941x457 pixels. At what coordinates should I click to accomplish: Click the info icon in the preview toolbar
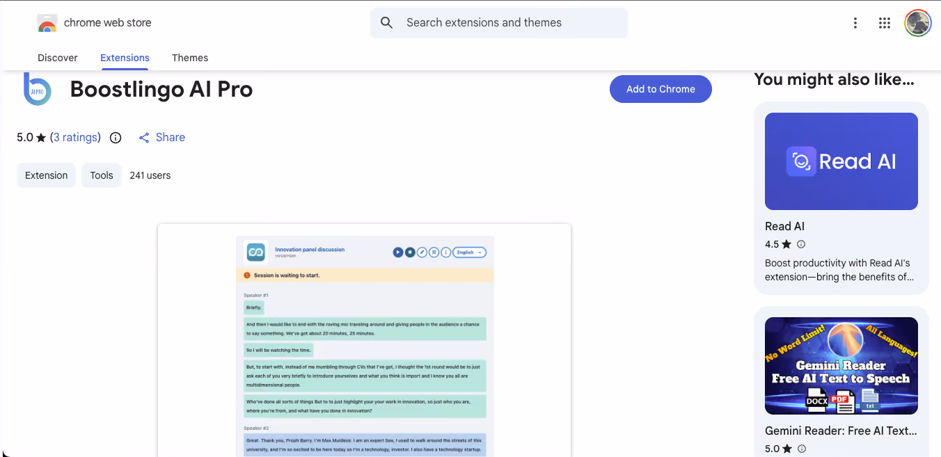click(445, 252)
